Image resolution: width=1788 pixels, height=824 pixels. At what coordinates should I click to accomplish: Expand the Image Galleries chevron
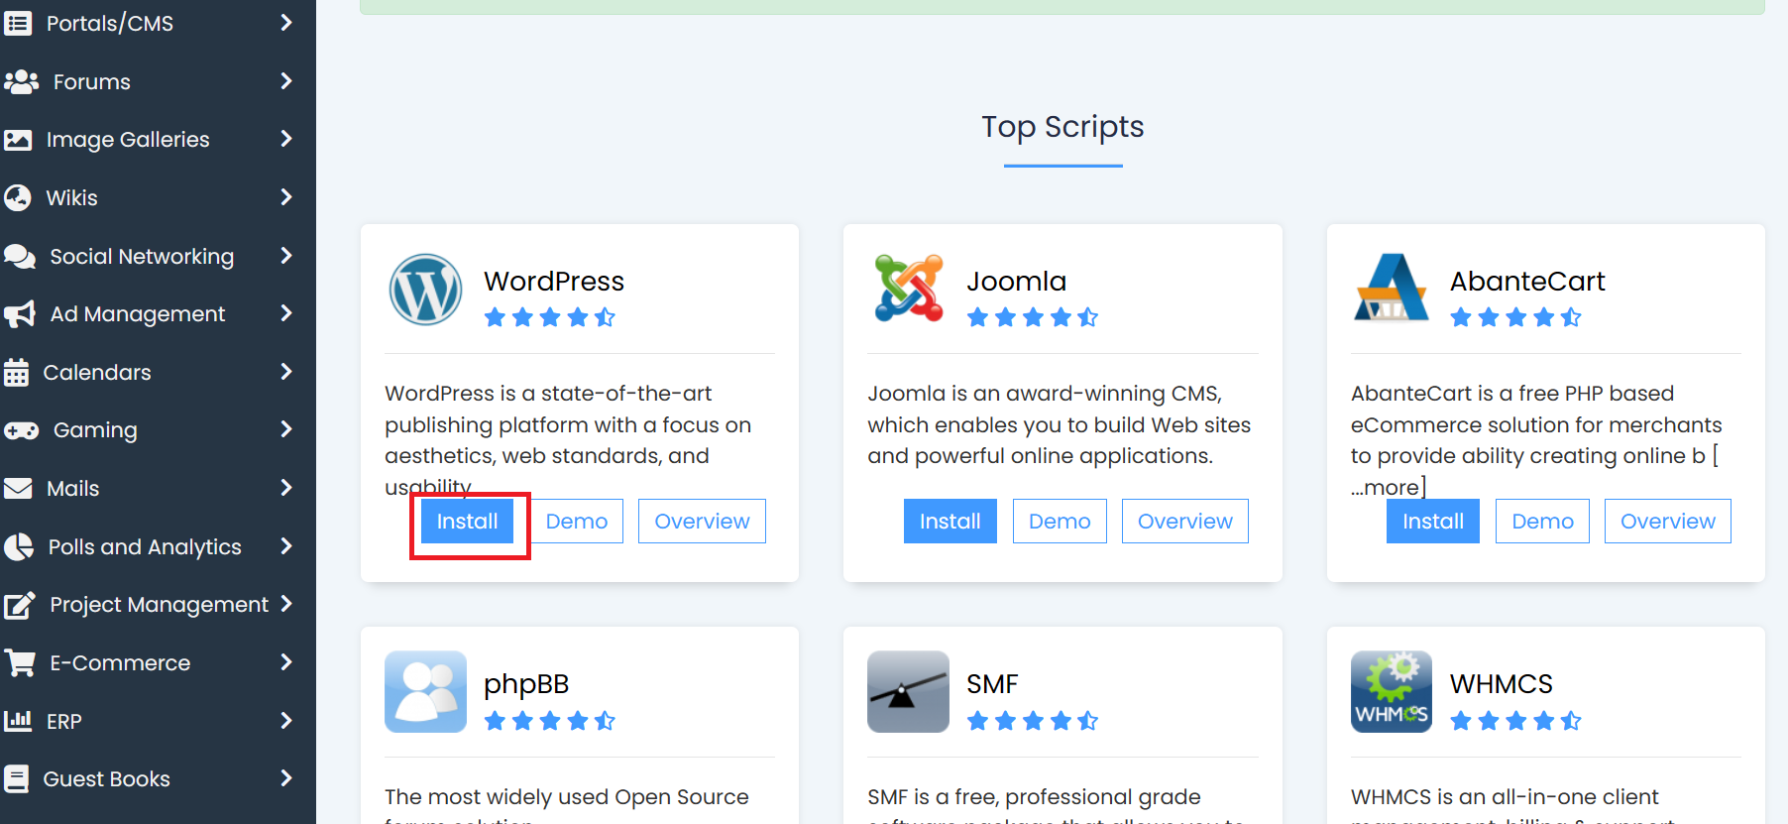(286, 138)
